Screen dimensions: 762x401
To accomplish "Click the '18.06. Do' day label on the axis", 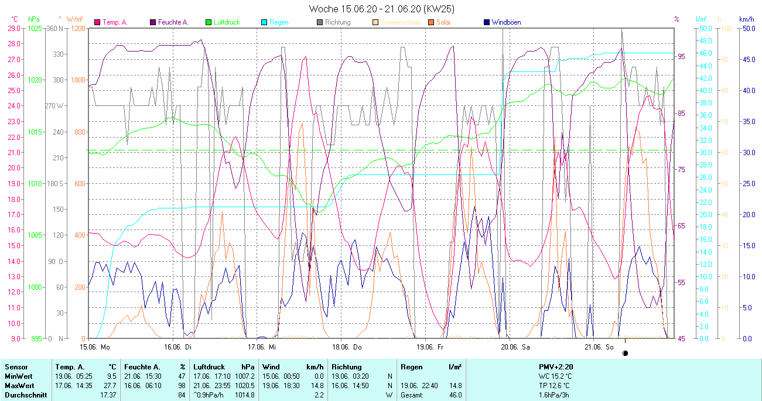I will (x=347, y=347).
